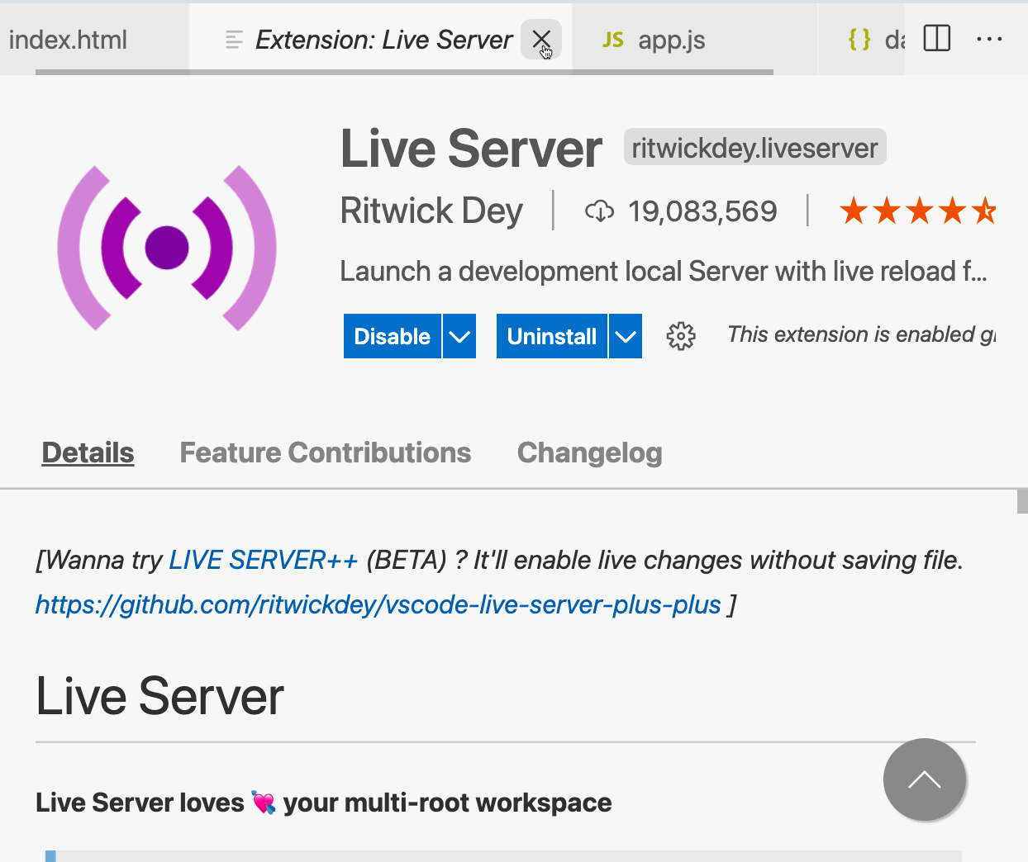Split the editor to the right
Screen dimensions: 1028x862
point(937,39)
